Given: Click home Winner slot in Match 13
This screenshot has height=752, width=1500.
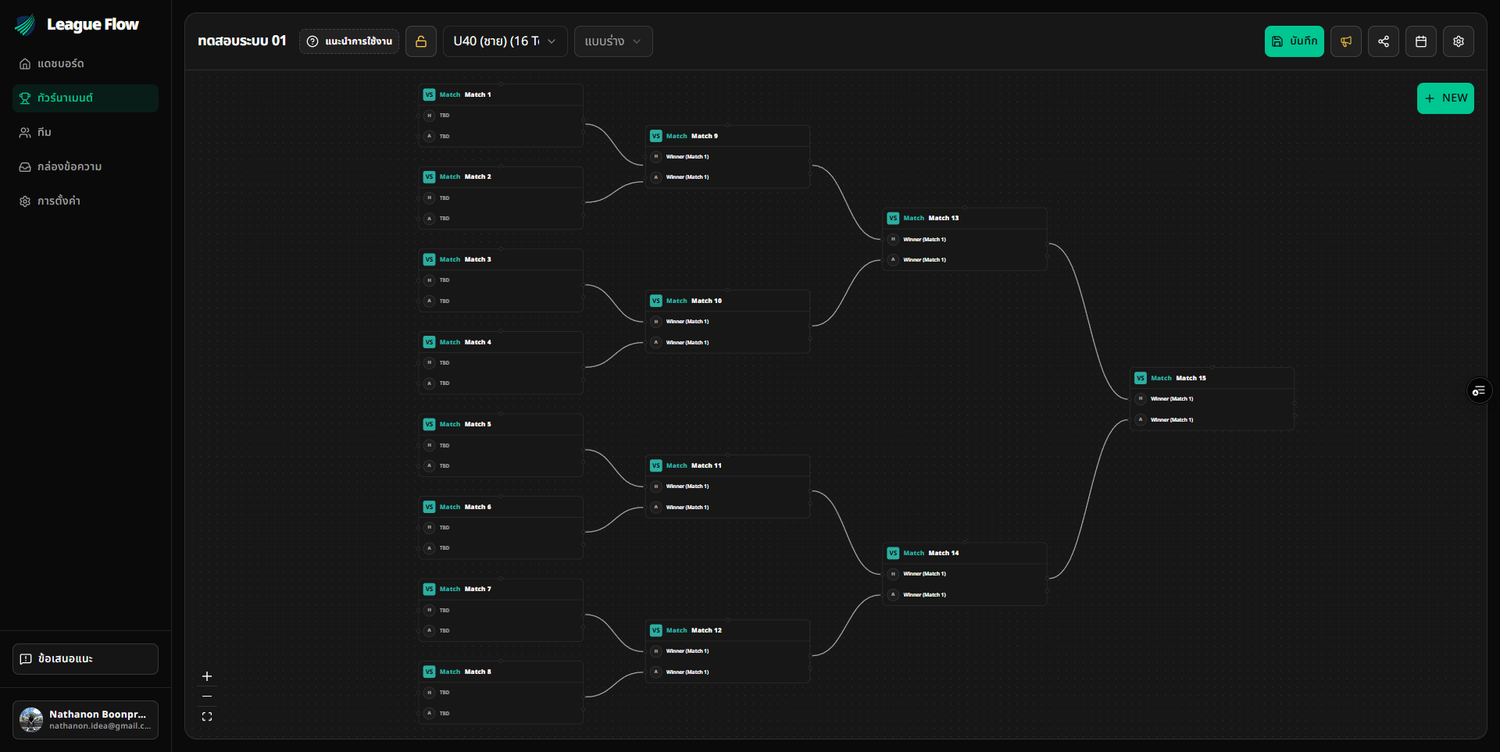Looking at the screenshot, I should click(x=965, y=240).
